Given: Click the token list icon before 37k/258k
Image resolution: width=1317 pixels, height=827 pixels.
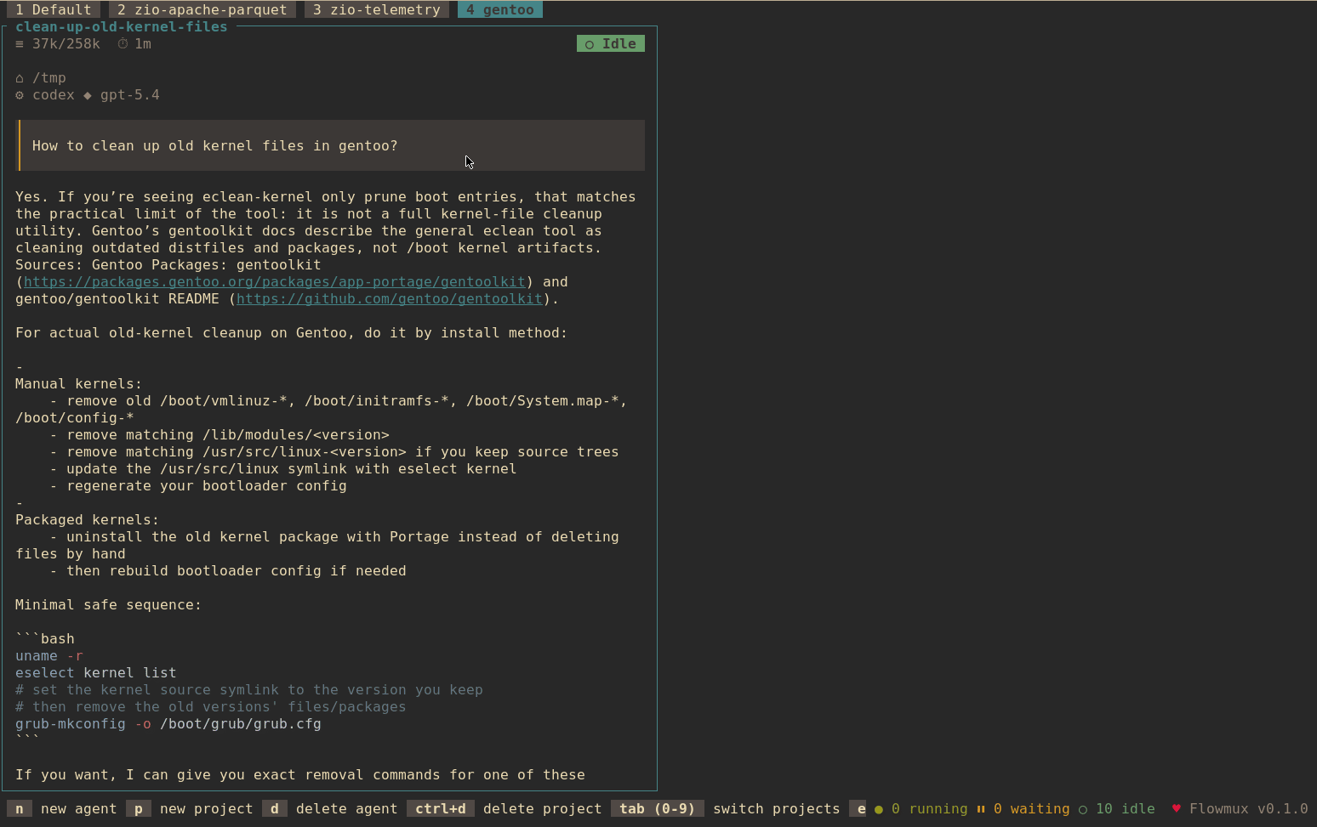Looking at the screenshot, I should [x=20, y=44].
